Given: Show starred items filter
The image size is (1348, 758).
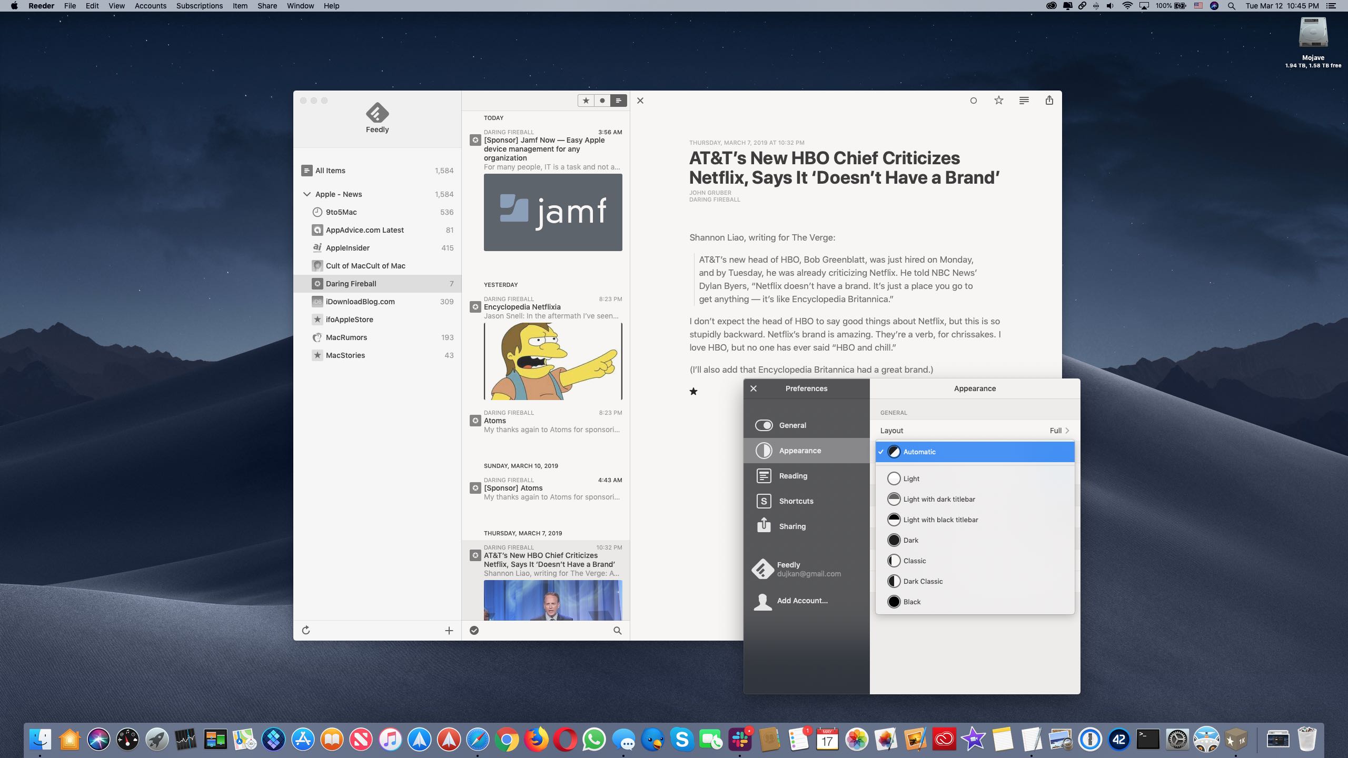Looking at the screenshot, I should (x=586, y=101).
